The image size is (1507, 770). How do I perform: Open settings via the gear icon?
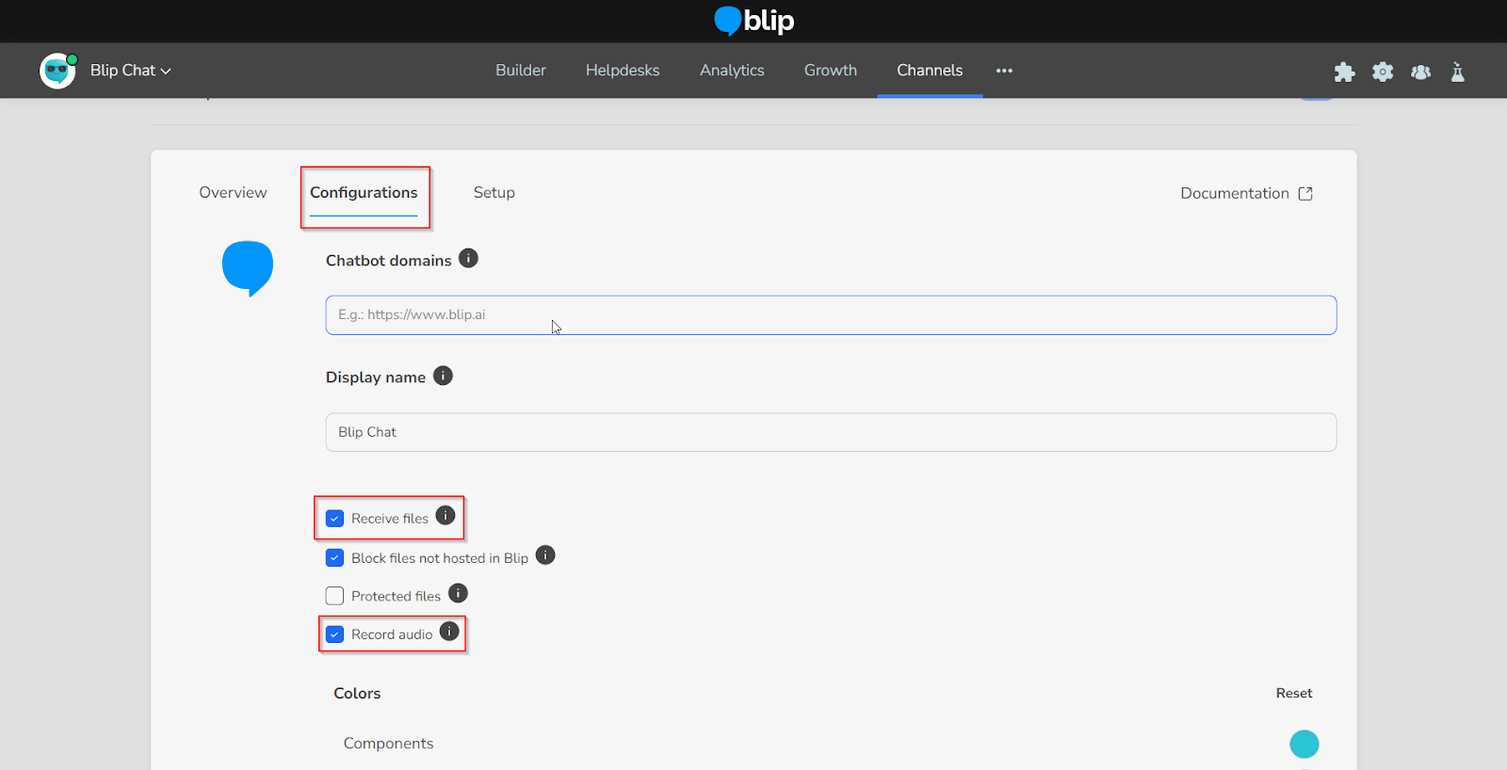[x=1382, y=72]
